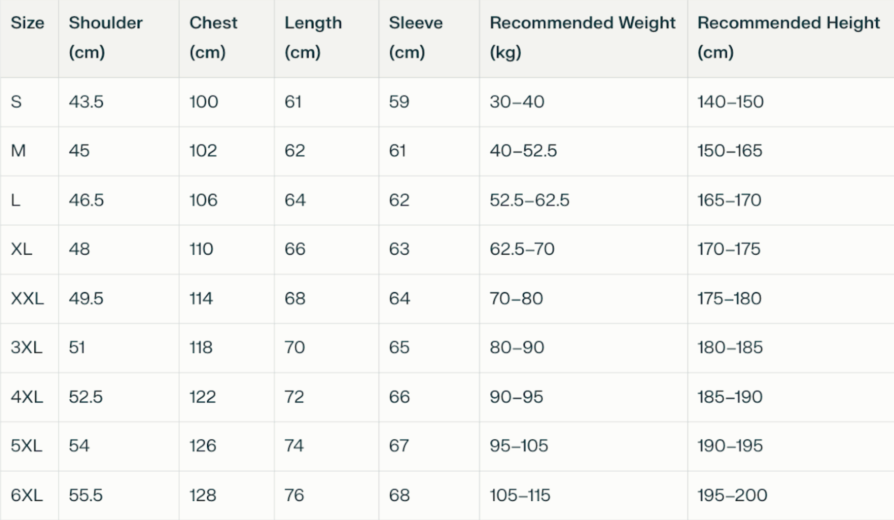Click the Recommended Height (cm) header
Viewport: 894px width, 520px height.
[788, 37]
